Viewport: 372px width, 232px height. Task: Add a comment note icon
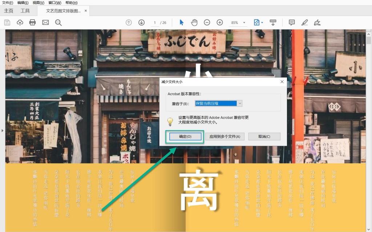point(292,22)
